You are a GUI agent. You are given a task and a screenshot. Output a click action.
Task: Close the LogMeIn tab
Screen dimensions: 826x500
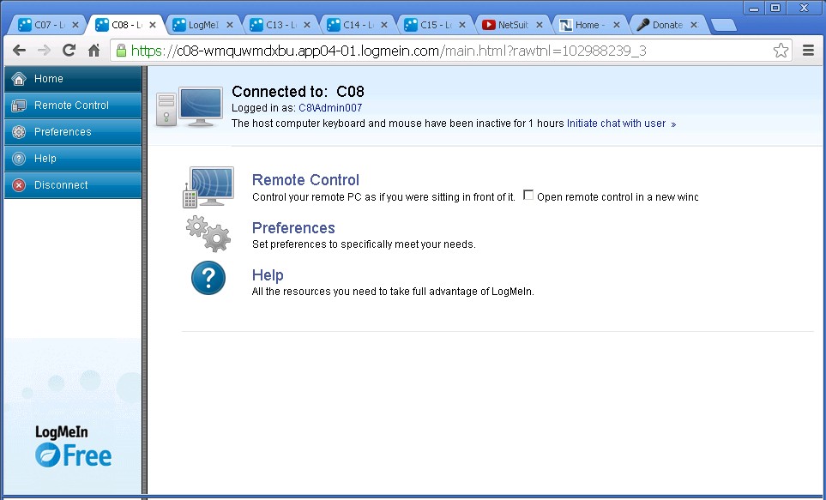(230, 25)
